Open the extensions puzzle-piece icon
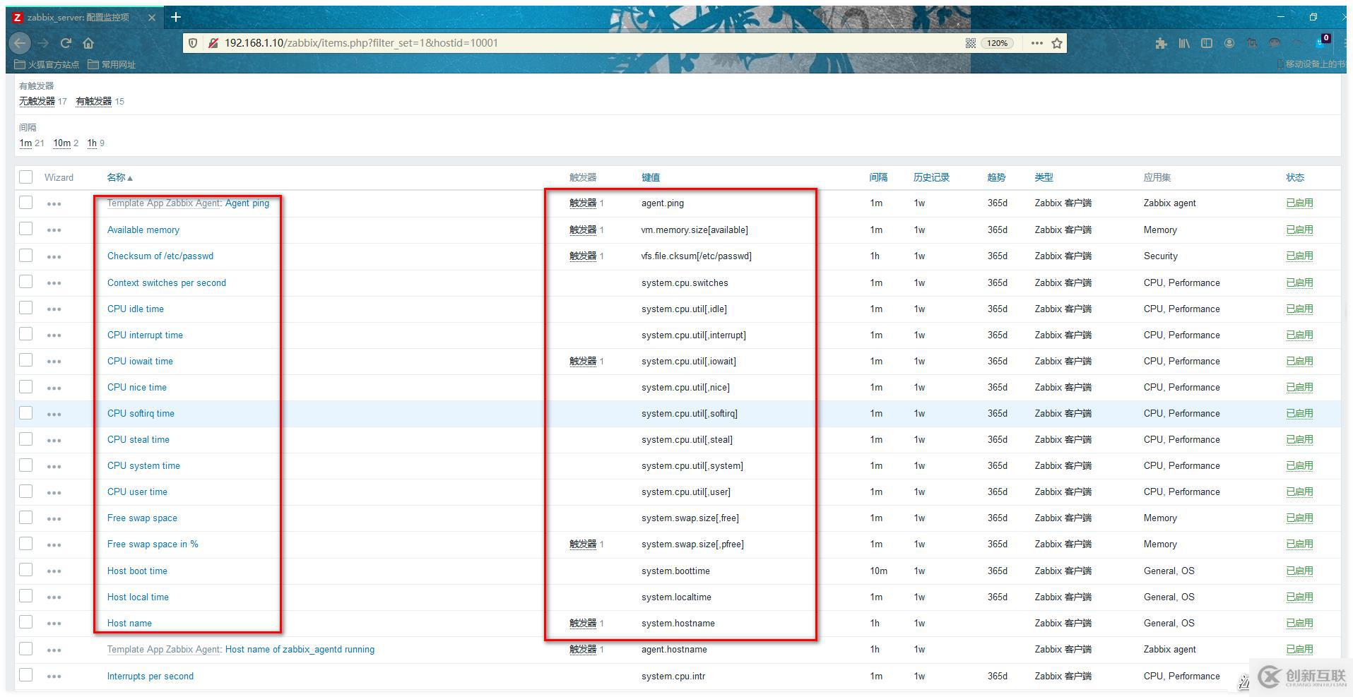 pyautogui.click(x=1161, y=43)
